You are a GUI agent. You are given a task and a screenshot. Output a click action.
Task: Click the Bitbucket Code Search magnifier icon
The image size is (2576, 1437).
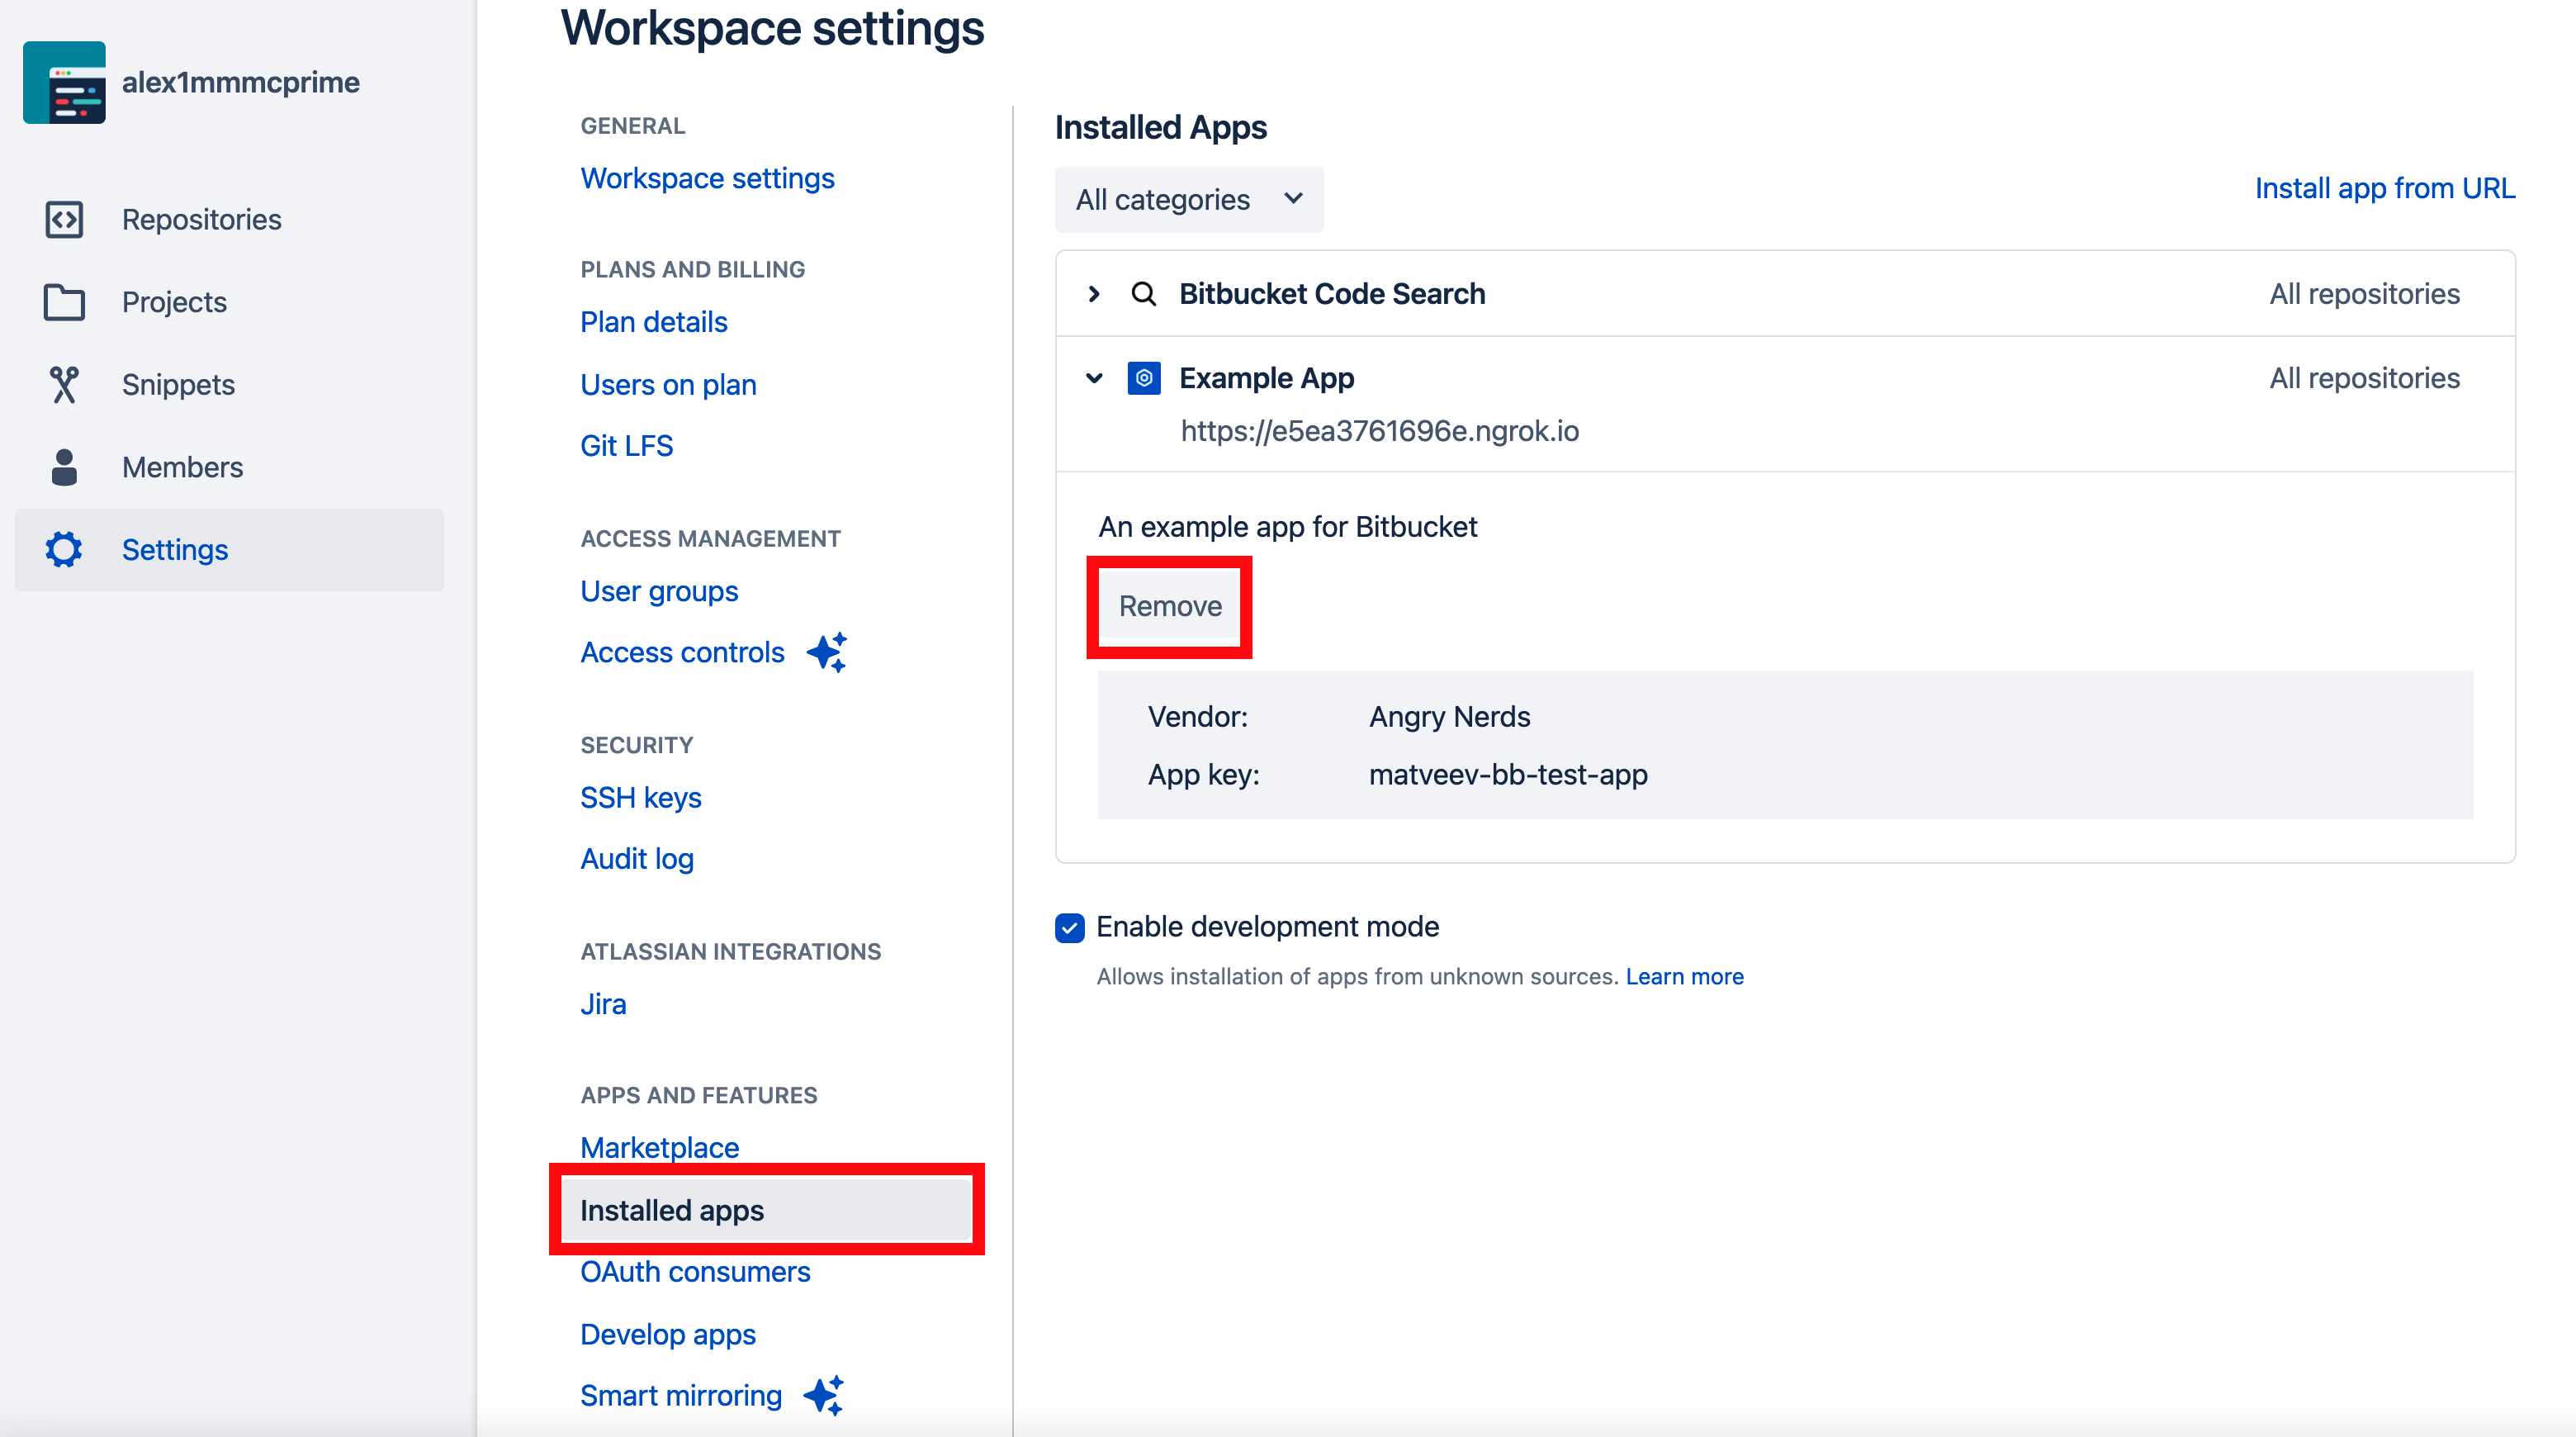pos(1143,294)
